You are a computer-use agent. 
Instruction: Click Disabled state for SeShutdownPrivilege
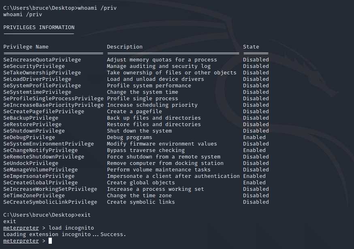[256, 131]
